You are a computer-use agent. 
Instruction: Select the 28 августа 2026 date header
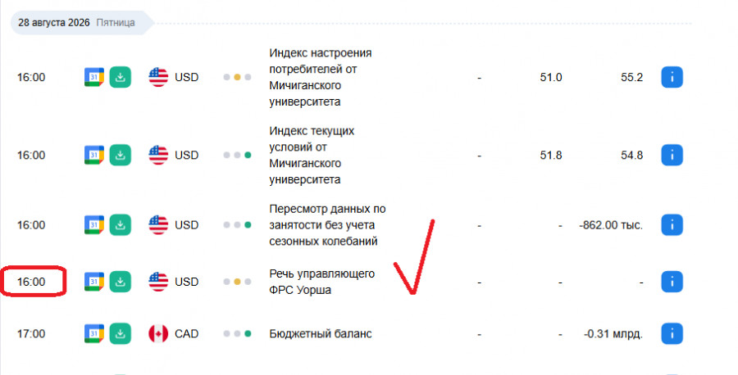81,23
